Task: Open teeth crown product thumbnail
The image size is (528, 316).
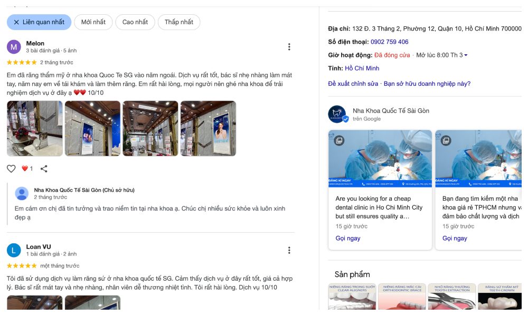Action: [499, 297]
